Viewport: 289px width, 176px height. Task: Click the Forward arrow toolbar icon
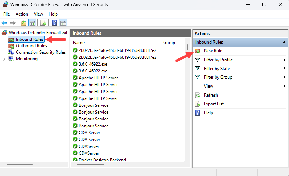(x=12, y=23)
